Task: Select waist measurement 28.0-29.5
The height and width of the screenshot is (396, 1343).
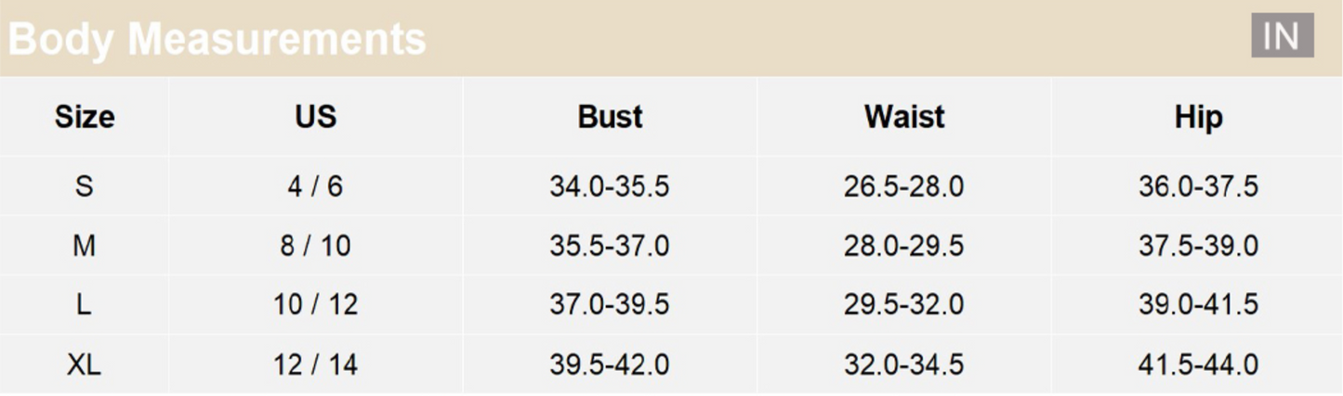Action: tap(903, 246)
